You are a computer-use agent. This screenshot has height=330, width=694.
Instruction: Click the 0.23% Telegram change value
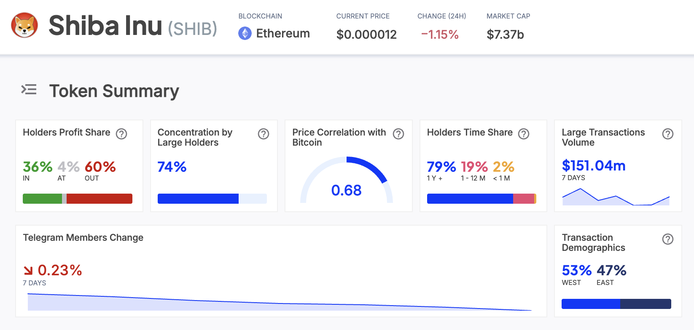(x=60, y=270)
